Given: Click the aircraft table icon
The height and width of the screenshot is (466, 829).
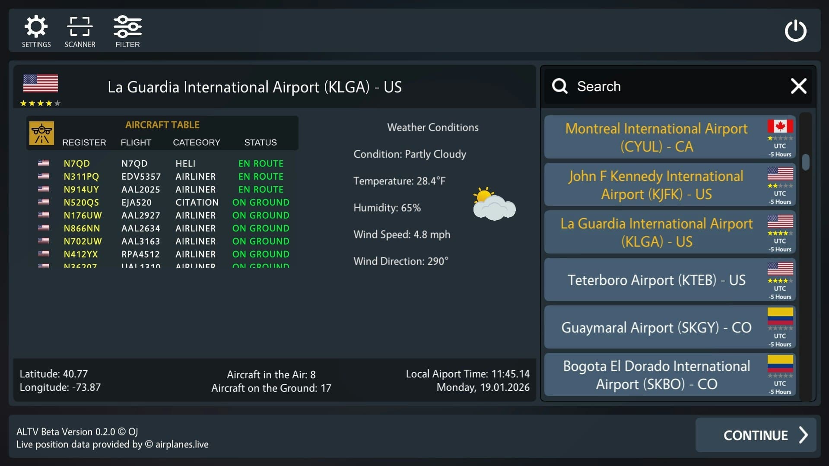Looking at the screenshot, I should pos(41,133).
